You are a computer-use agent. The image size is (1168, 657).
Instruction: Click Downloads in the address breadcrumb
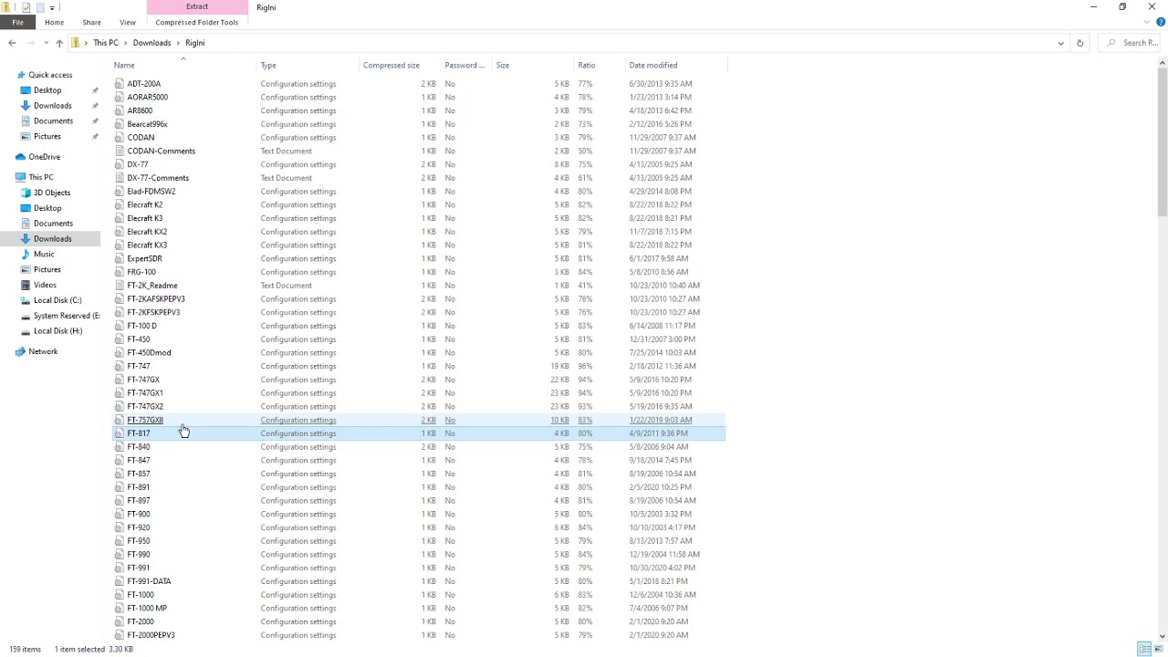pos(151,43)
